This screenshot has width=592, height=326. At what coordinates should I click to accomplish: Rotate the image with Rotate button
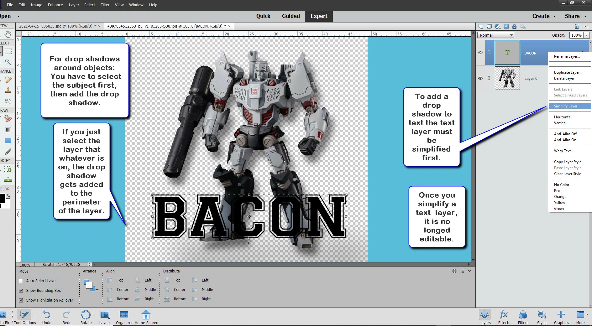point(86,317)
